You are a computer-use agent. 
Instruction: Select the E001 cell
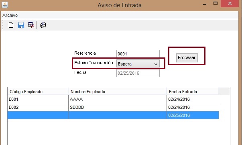click(38, 99)
